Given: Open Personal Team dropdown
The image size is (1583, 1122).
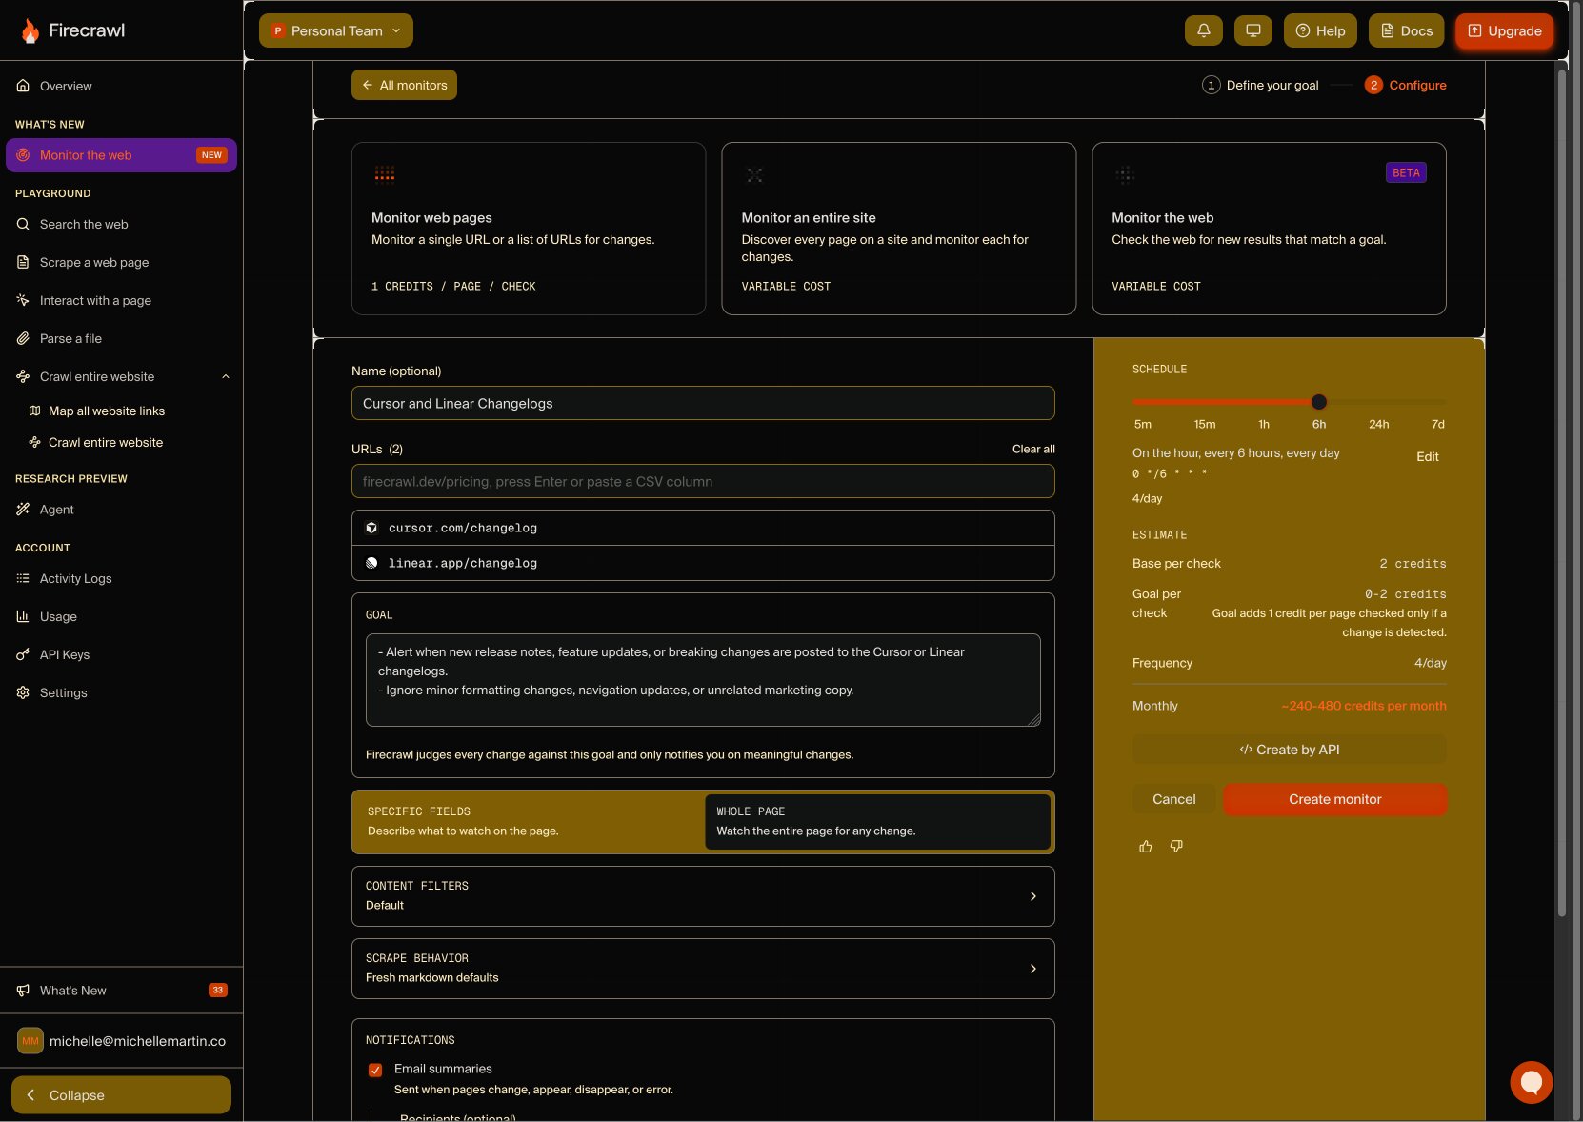Looking at the screenshot, I should coord(336,30).
